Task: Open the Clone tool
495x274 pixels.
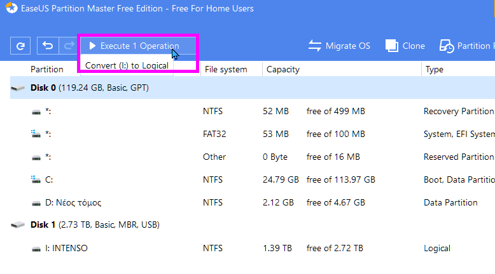Action: click(405, 46)
